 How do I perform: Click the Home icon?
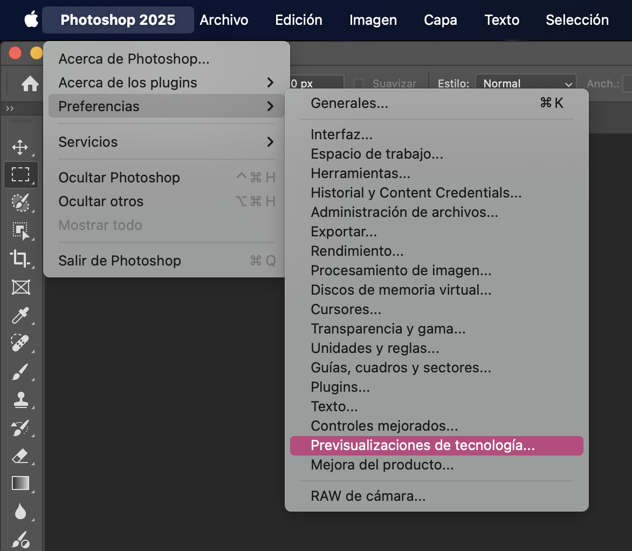click(x=30, y=84)
